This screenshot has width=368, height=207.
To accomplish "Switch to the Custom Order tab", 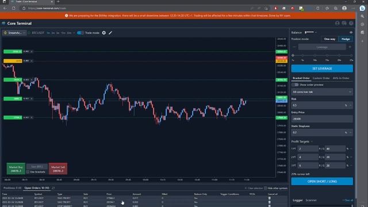I will click(x=321, y=78).
